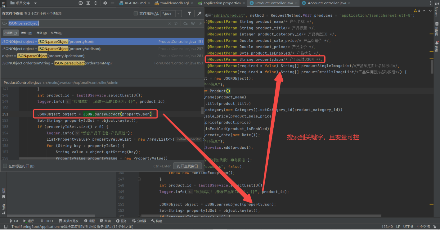Image resolution: width=440 pixels, height=230 pixels.
Task: Click the warnings indicator showing 4
Action: (x=417, y=11)
